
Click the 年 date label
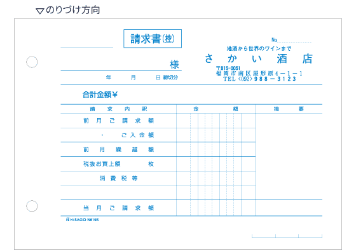[x=109, y=78]
